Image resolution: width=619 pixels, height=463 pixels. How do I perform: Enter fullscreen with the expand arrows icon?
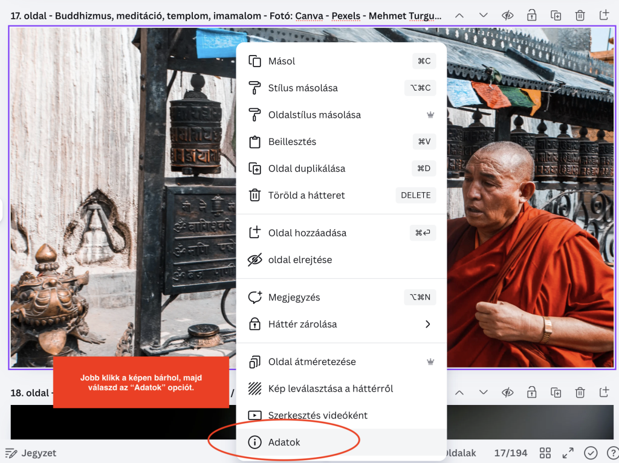(x=568, y=453)
